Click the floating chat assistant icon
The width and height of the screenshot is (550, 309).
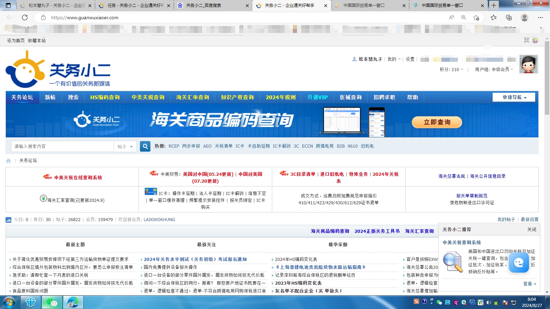[x=519, y=263]
